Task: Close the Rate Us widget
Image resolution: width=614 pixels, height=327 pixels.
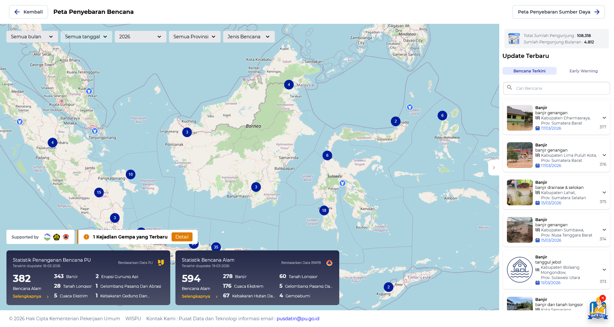Action: (x=603, y=298)
